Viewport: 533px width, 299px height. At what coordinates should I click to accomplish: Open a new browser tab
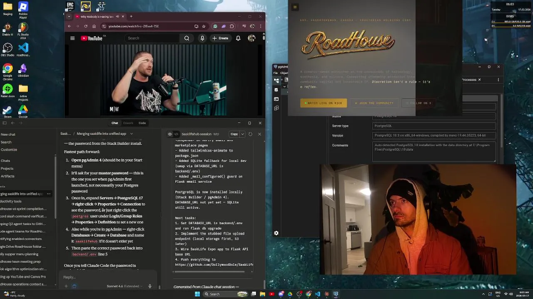point(131,17)
